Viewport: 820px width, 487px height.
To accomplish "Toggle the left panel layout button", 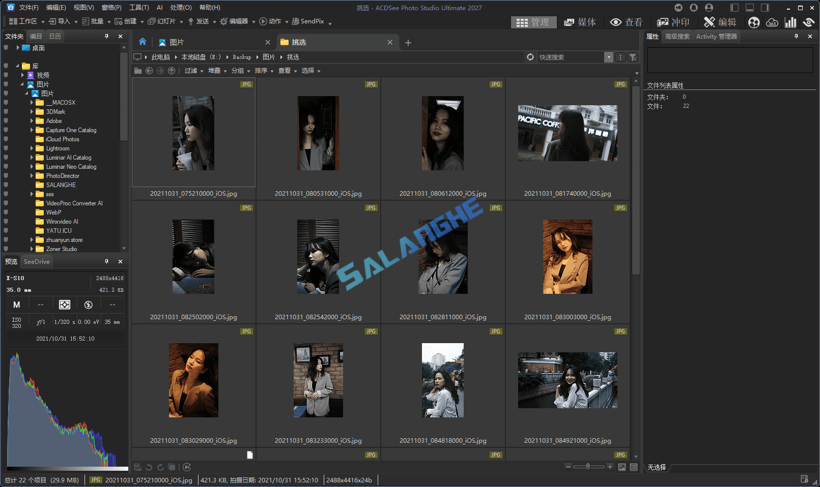I will point(734,8).
